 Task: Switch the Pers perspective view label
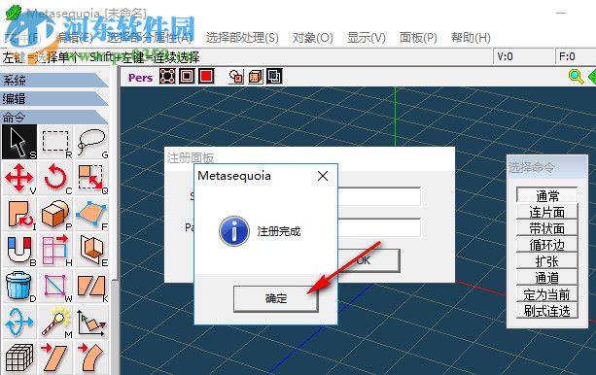(x=140, y=78)
